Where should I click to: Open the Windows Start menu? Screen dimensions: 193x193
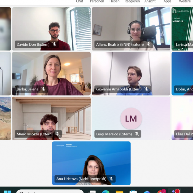point(7,192)
